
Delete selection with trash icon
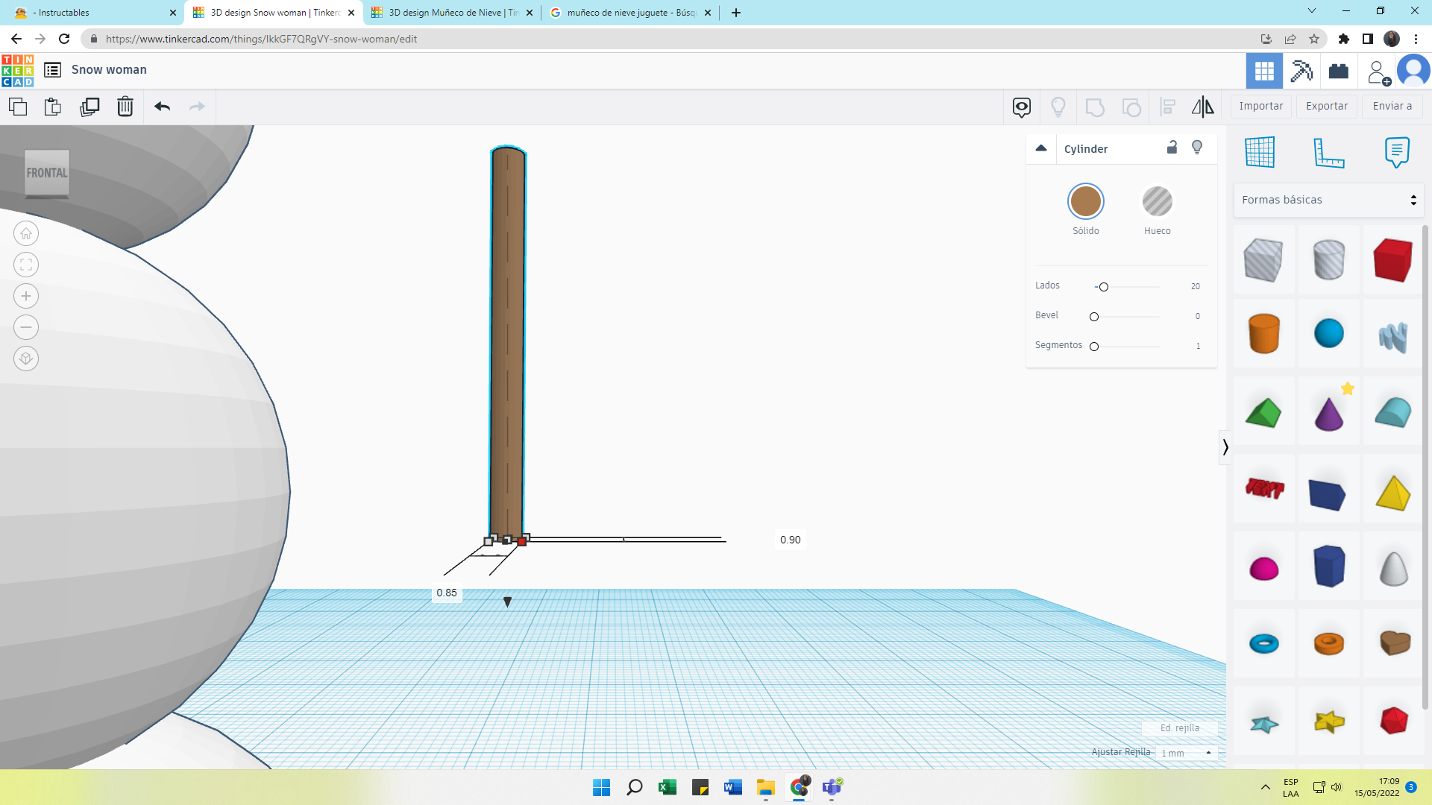tap(125, 107)
